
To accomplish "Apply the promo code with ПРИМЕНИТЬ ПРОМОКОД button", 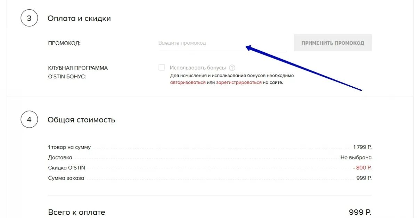I will coord(333,43).
